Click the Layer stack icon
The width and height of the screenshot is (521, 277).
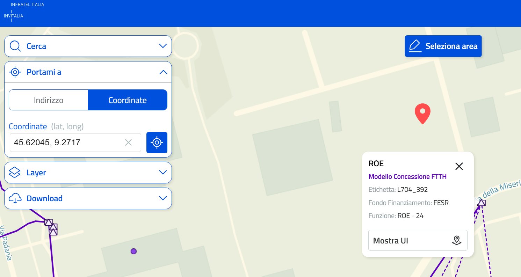pyautogui.click(x=15, y=173)
